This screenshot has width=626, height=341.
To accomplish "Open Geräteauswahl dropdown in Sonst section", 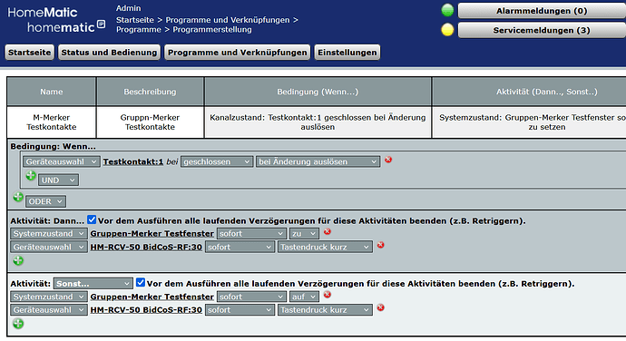I will coord(49,310).
